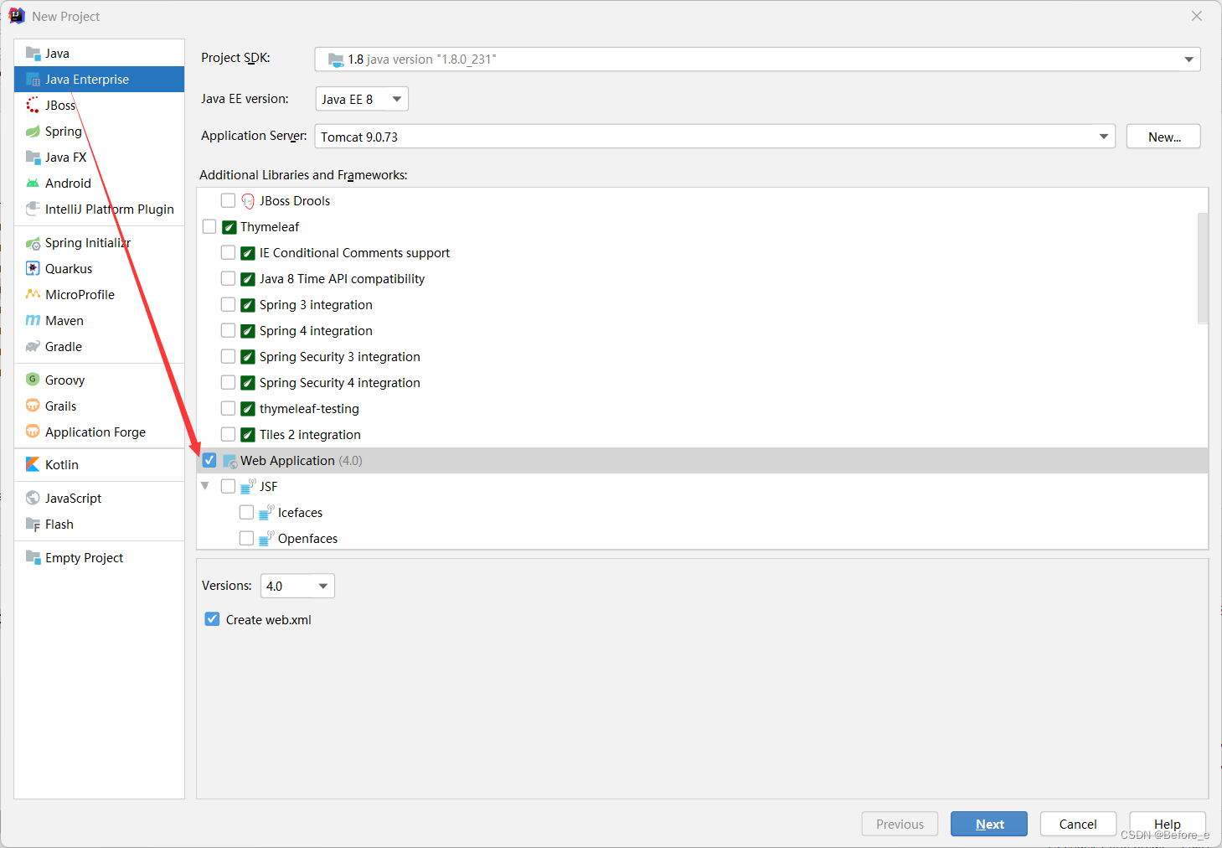
Task: Click the Android robot icon
Action: tap(33, 184)
